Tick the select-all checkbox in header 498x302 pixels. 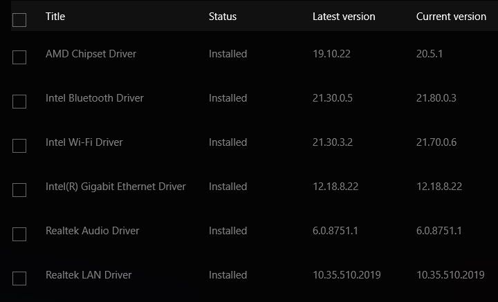pos(19,20)
